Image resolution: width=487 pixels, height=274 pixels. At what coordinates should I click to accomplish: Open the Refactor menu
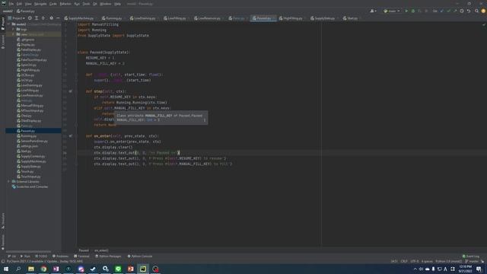click(x=65, y=4)
